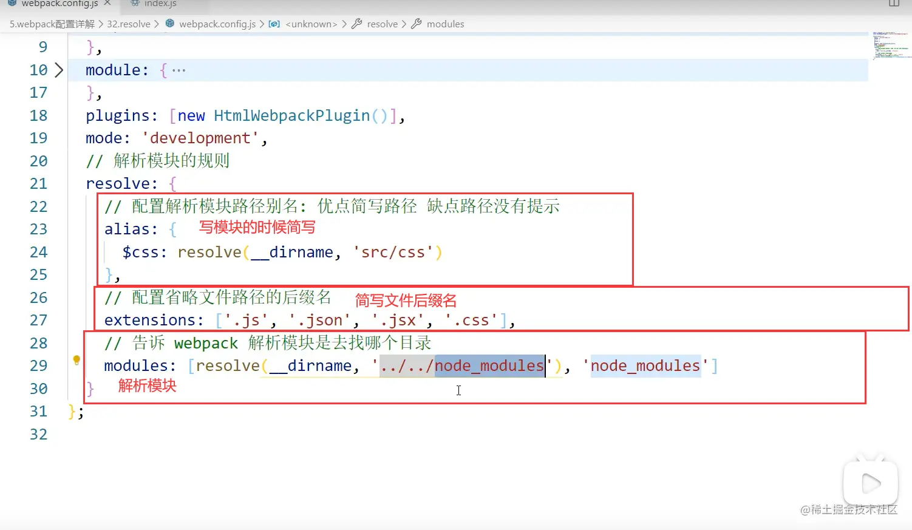Viewport: 912px width, 530px height.
Task: Click the last 'node_modules' string on line 29
Action: (645, 366)
